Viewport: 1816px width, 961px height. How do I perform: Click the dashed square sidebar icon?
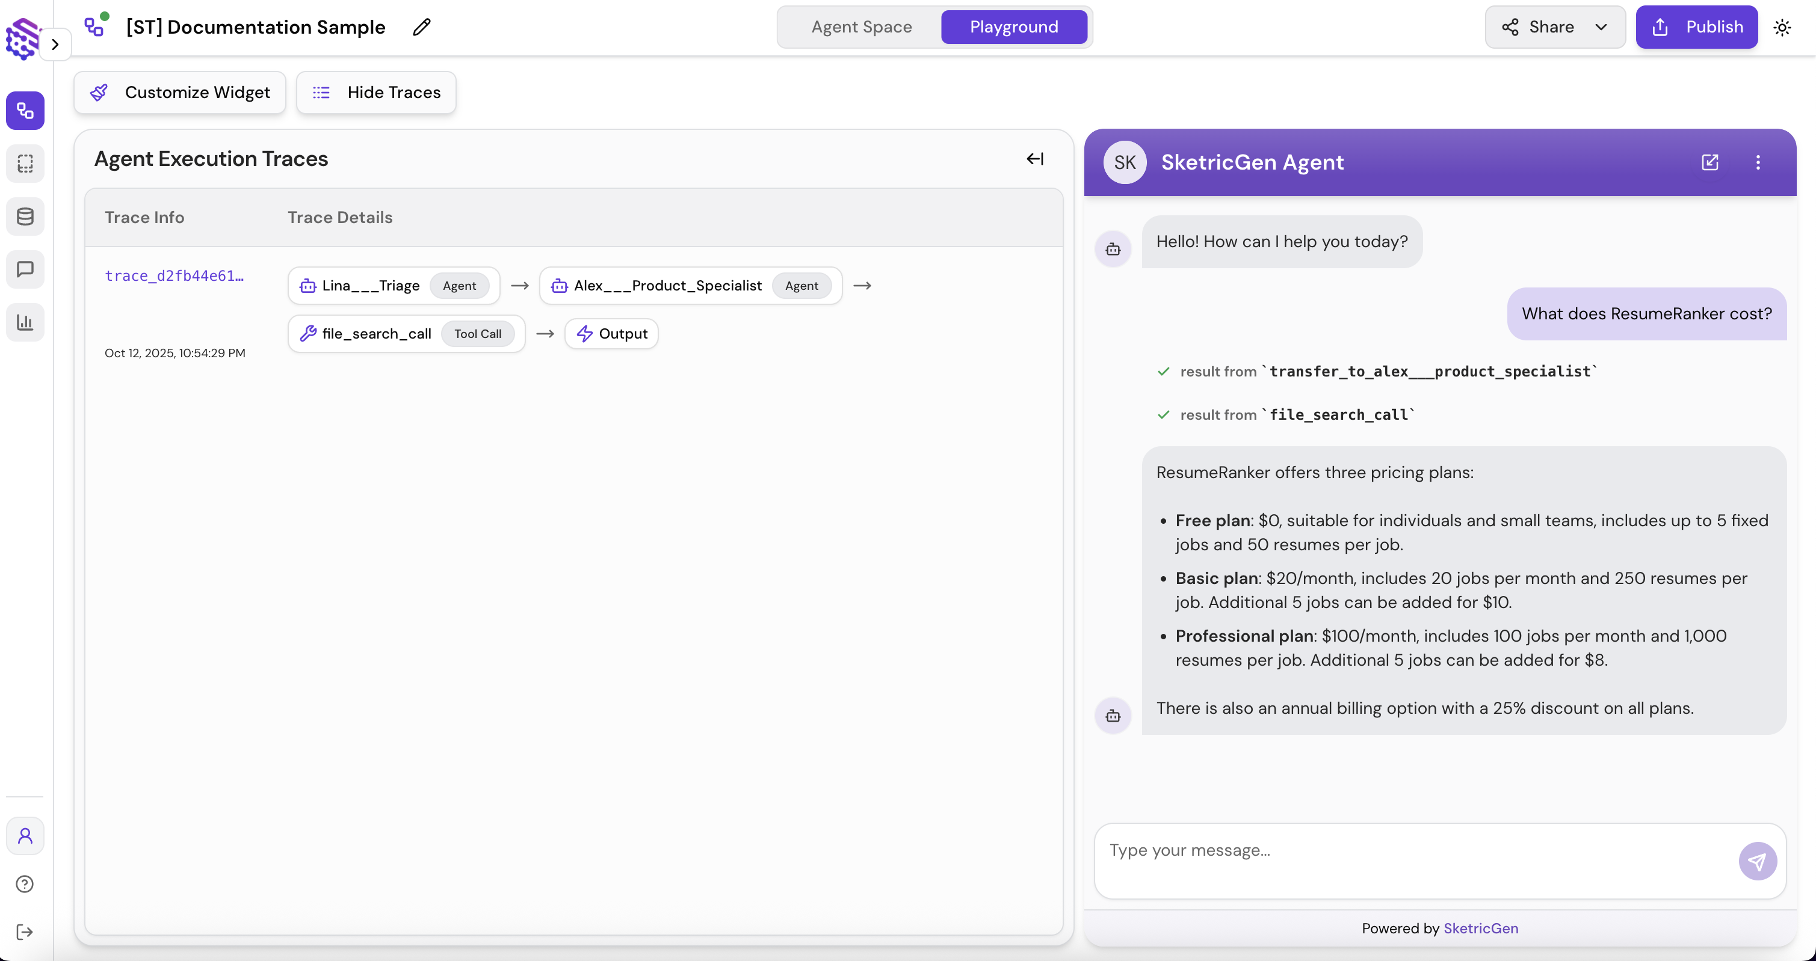tap(25, 164)
